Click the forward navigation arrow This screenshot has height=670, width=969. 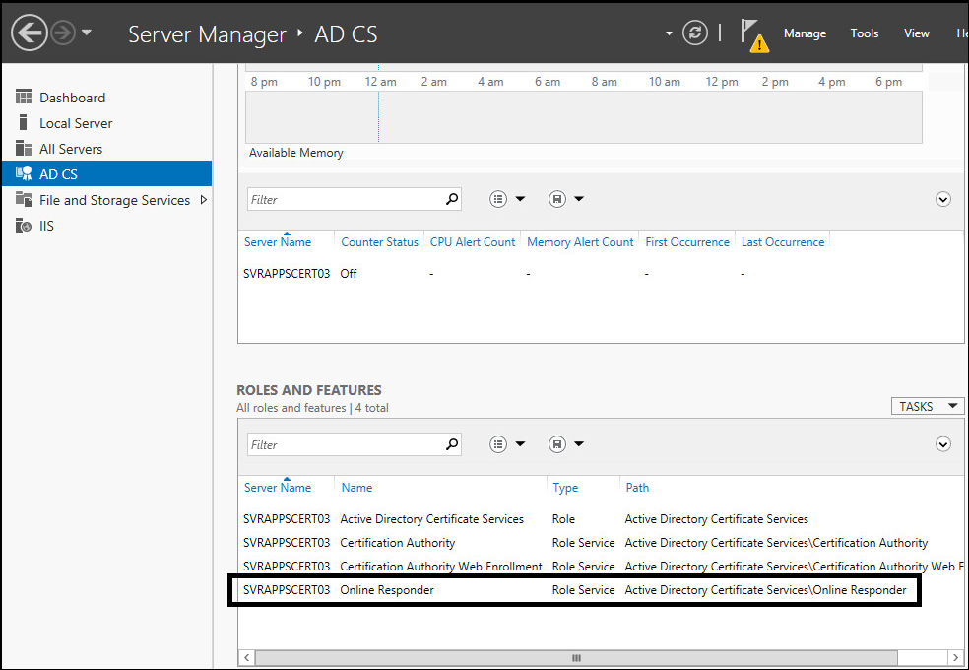(x=63, y=33)
